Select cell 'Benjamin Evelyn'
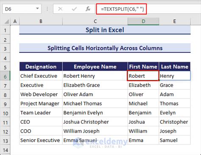The width and height of the screenshot is (201, 155). pyautogui.click(x=95, y=113)
